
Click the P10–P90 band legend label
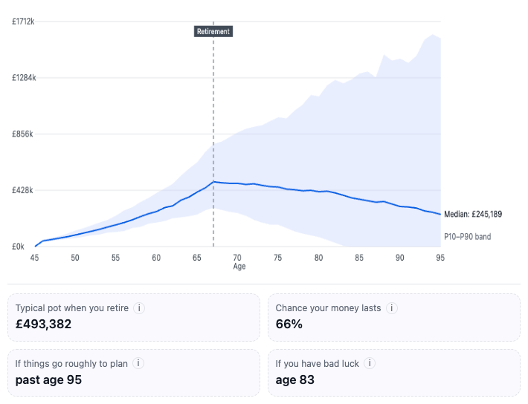coord(467,237)
